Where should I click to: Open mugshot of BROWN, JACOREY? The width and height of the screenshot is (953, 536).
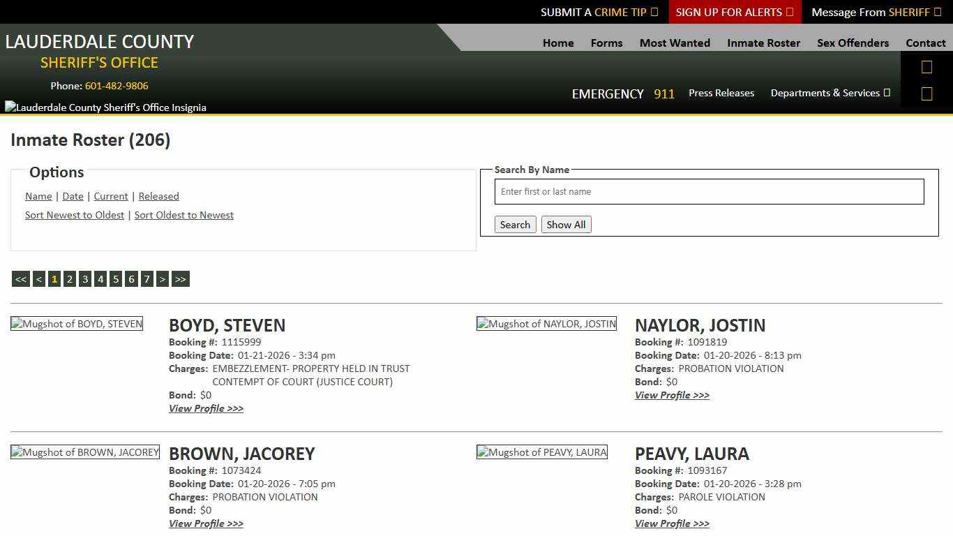coord(85,452)
